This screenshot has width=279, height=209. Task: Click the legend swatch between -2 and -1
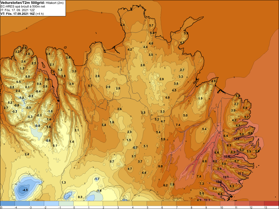pos(51,203)
